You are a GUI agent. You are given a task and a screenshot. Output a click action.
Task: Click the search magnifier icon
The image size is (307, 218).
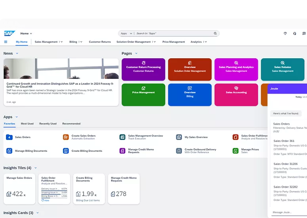pos(215,34)
